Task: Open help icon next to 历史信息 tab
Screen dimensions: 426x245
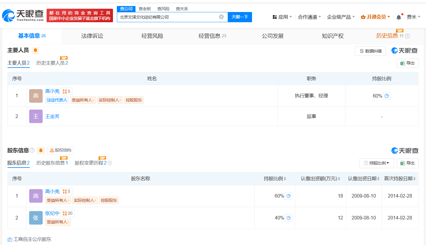Action: (x=407, y=36)
